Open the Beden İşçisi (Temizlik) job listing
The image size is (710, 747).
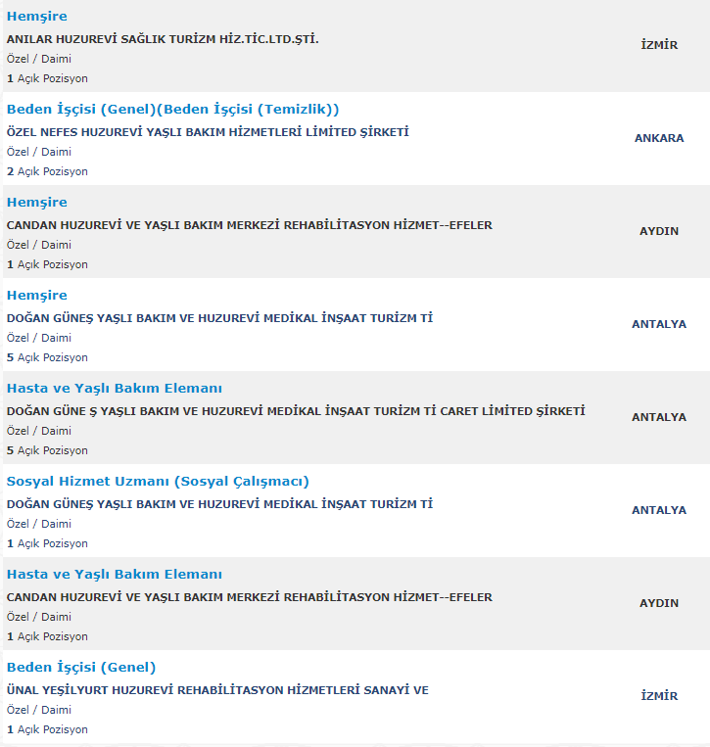pos(172,109)
